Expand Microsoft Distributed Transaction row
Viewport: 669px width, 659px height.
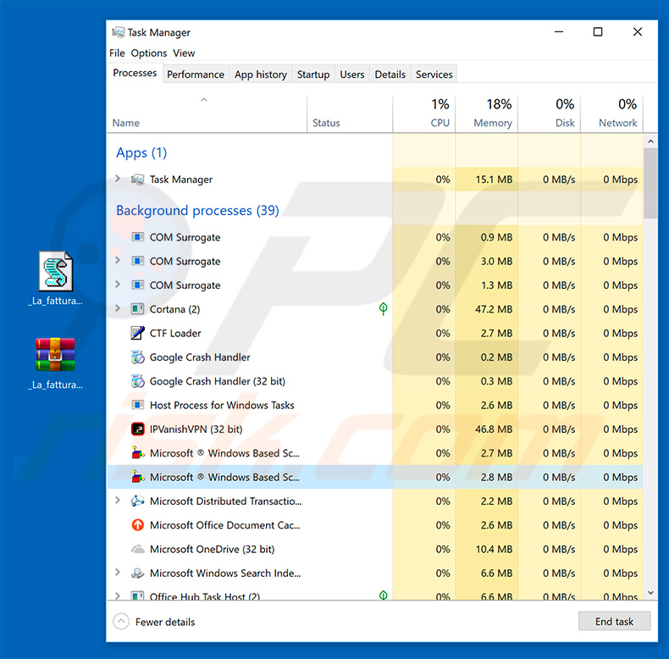118,501
